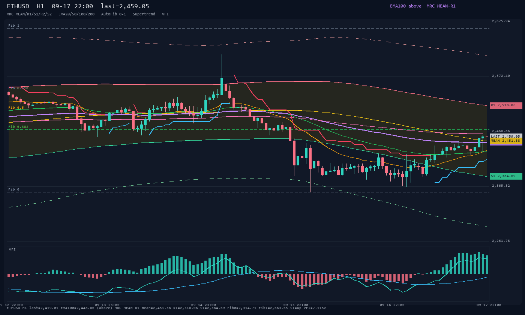Select the Supertrend legend entry
This screenshot has height=315, width=525.
click(144, 14)
